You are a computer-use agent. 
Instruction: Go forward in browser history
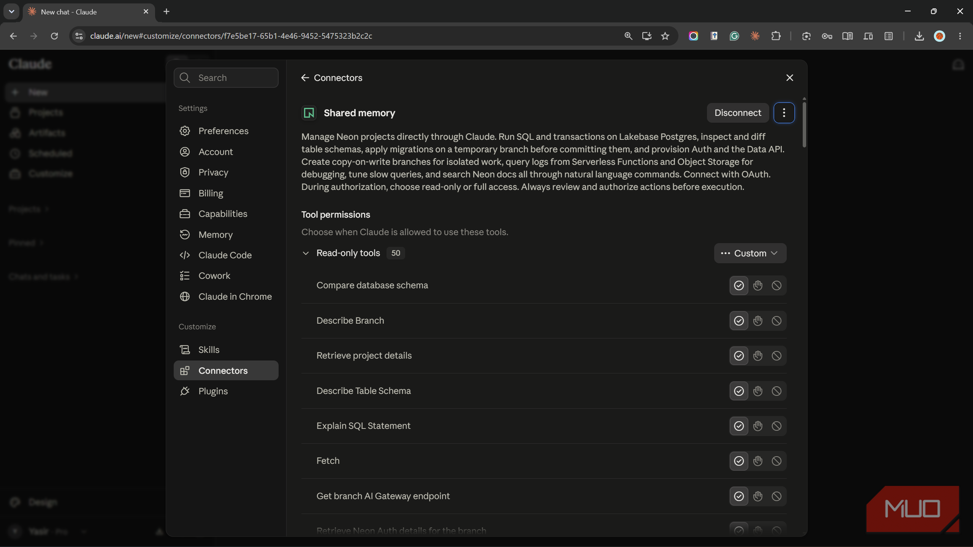[34, 36]
